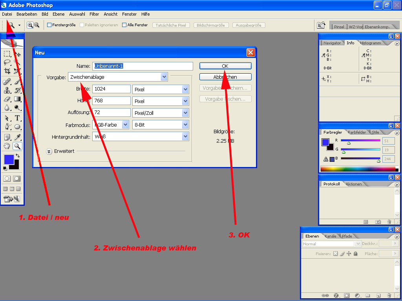
Task: Select the Pen tool
Action: click(7, 127)
